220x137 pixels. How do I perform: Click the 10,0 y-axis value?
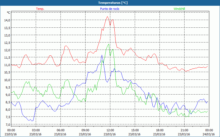pyautogui.click(x=7, y=80)
